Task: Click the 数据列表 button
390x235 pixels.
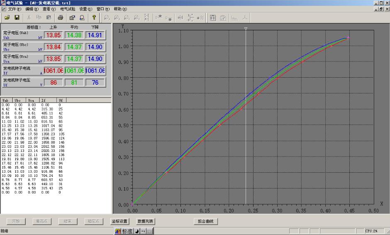Action: (146, 221)
